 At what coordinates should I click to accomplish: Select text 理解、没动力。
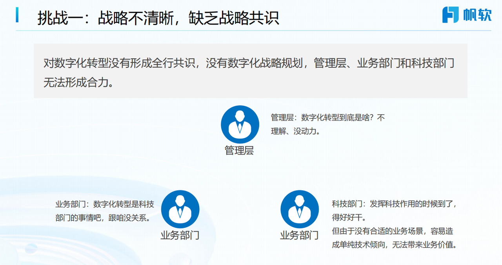296,132
